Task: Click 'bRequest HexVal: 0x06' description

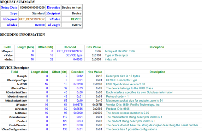Action: (x=120, y=51)
